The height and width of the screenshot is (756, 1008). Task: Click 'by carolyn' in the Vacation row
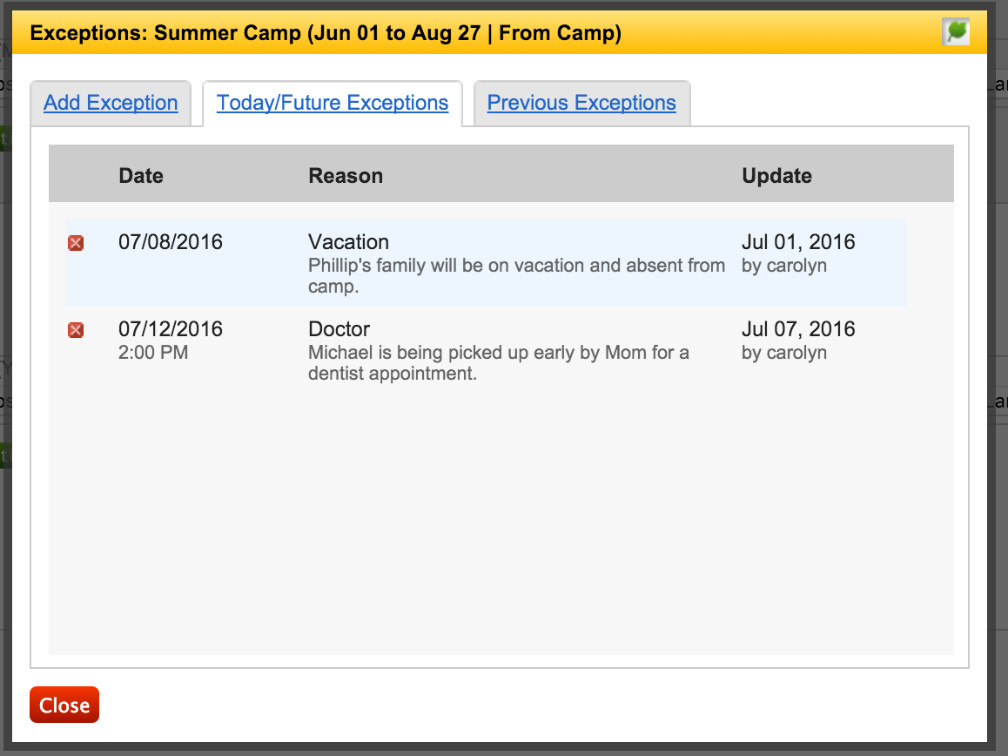click(x=784, y=266)
